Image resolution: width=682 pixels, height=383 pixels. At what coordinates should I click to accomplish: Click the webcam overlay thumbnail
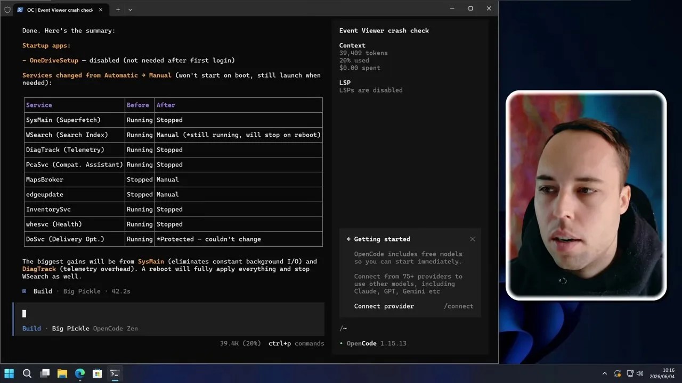click(x=586, y=195)
